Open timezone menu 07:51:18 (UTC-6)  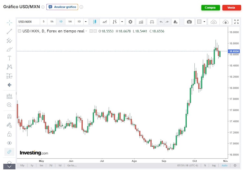click(188, 166)
